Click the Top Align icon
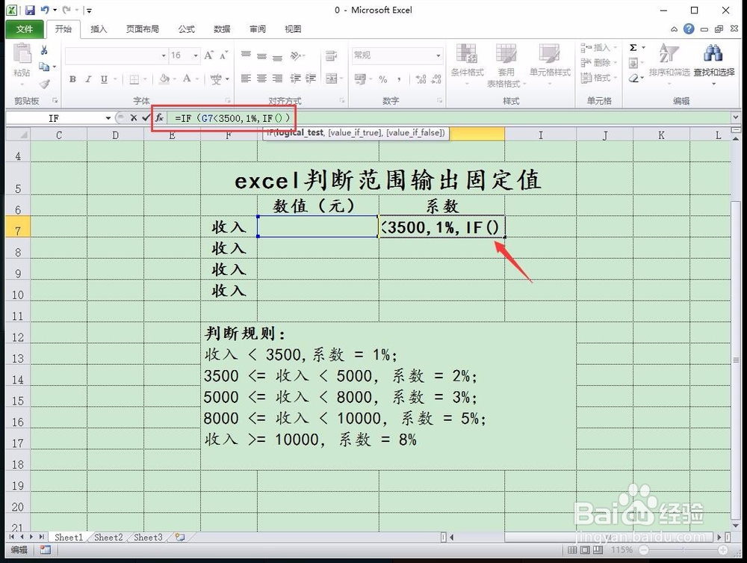Image resolution: width=747 pixels, height=563 pixels. (246, 55)
